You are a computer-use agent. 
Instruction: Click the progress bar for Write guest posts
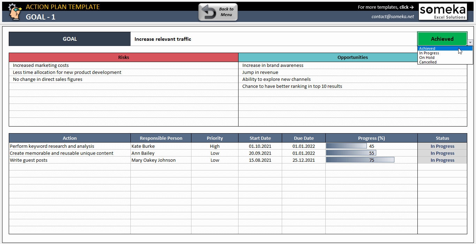(x=360, y=160)
